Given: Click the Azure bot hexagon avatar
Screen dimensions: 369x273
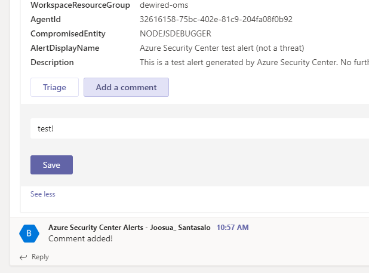Looking at the screenshot, I should coord(29,234).
